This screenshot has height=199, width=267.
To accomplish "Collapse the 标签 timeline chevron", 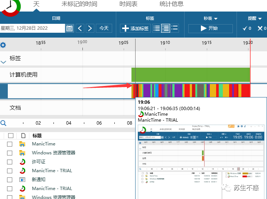I will [3, 62].
